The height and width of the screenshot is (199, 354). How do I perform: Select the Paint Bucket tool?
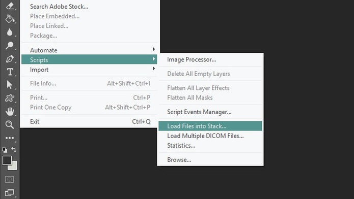(x=10, y=19)
